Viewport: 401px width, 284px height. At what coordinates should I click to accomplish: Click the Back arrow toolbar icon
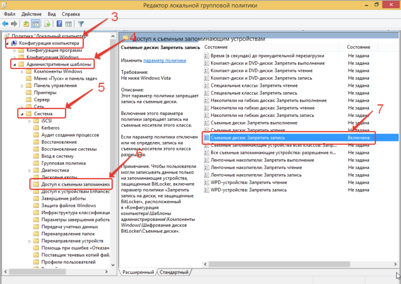(6, 24)
